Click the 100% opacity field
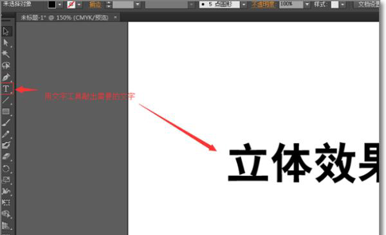Viewport: 386px width, 235px height. click(x=291, y=4)
